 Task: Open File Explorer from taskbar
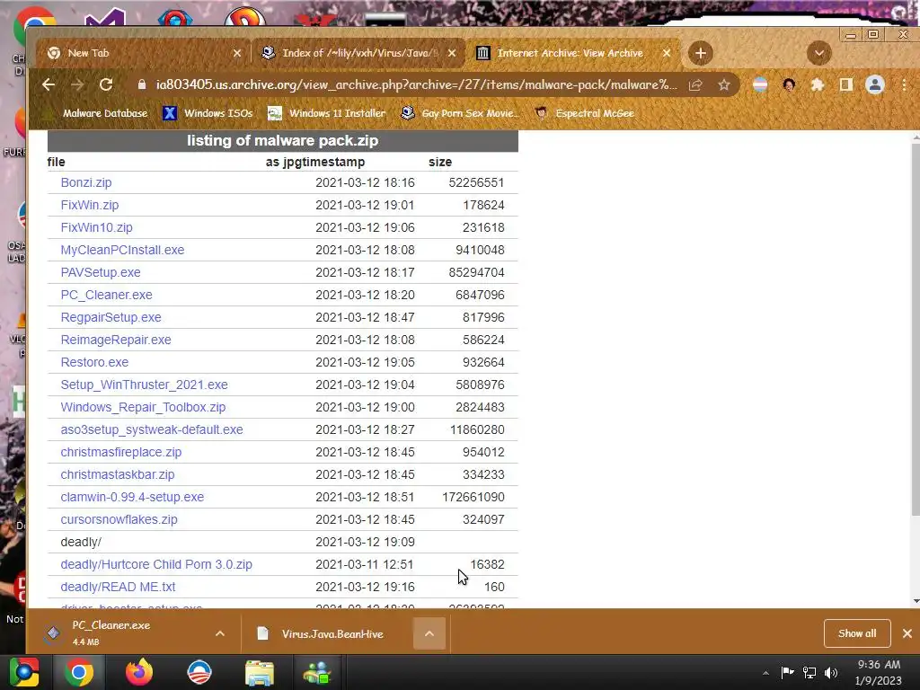[259, 672]
